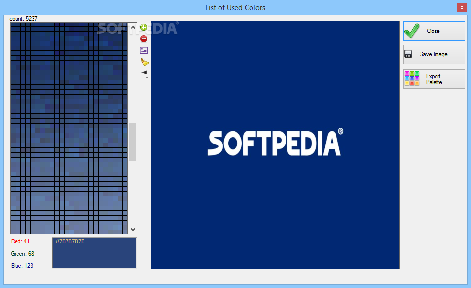The height and width of the screenshot is (288, 471).
Task: Click the red minus remove color icon
Action: pyautogui.click(x=144, y=39)
